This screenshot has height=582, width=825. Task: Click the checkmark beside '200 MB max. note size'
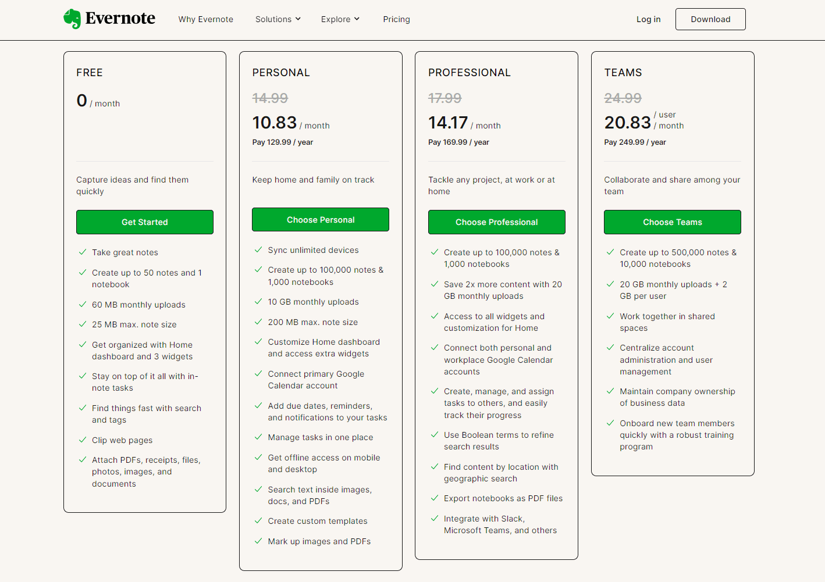[258, 322]
